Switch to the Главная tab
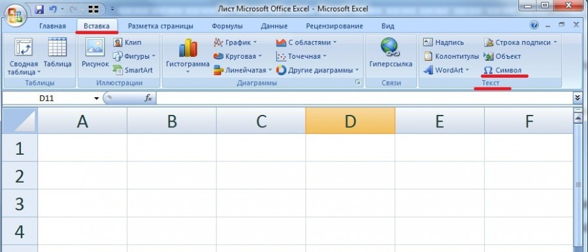This screenshot has width=588, height=252. click(52, 26)
